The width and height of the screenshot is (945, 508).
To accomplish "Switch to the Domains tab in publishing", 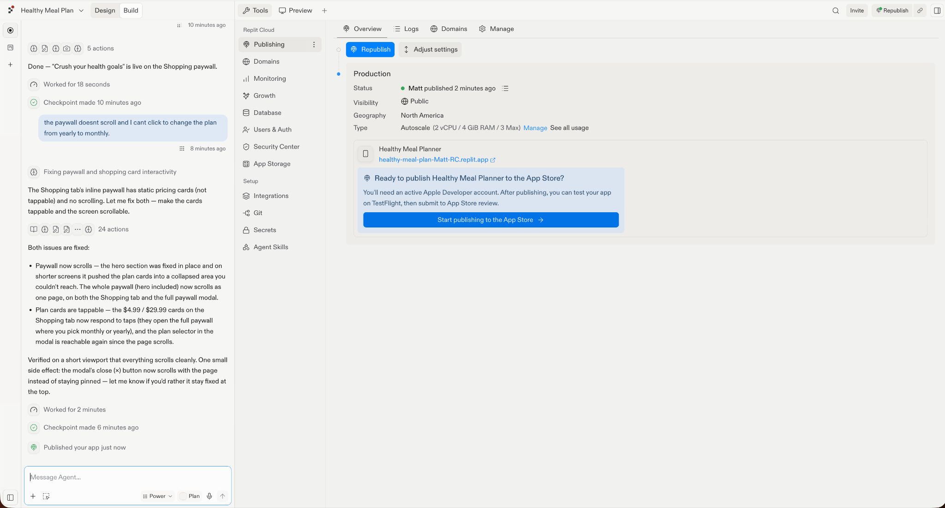I will click(449, 29).
